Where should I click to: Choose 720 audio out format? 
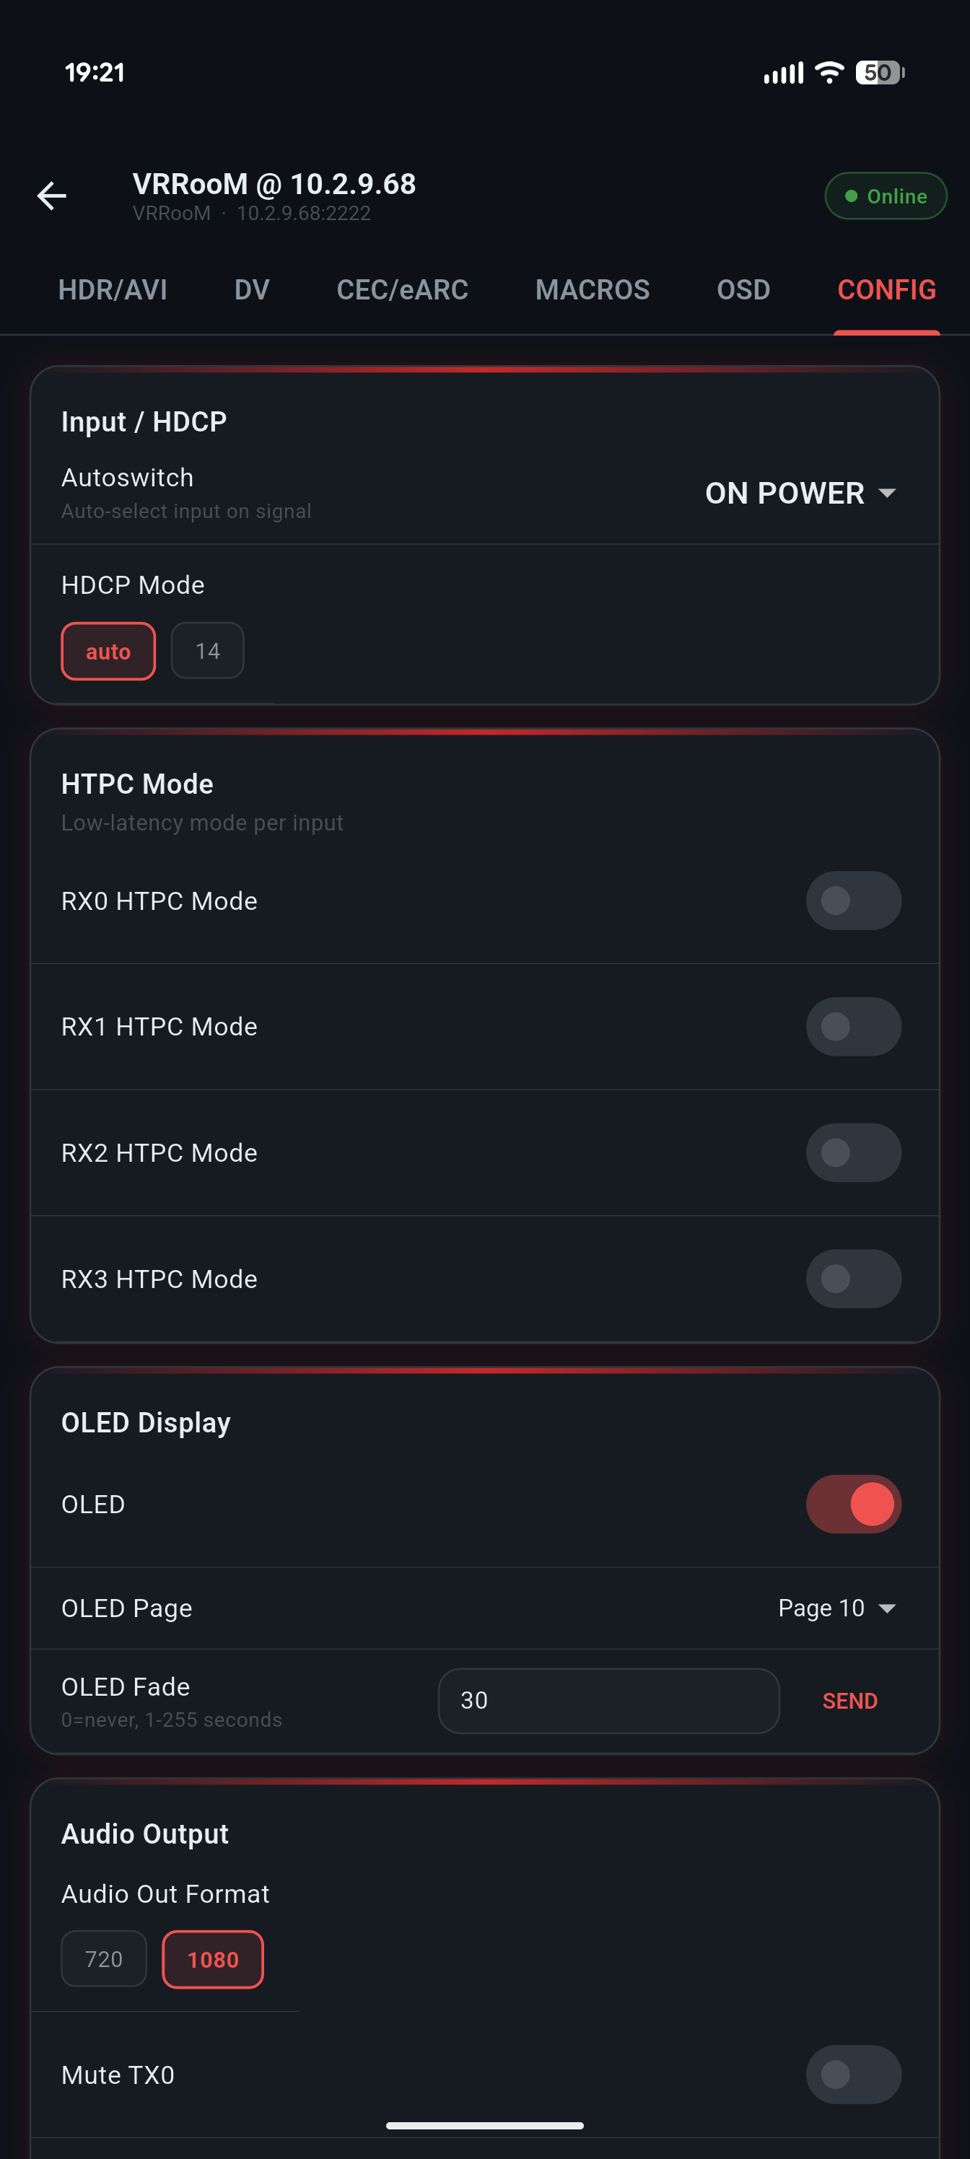coord(104,1958)
